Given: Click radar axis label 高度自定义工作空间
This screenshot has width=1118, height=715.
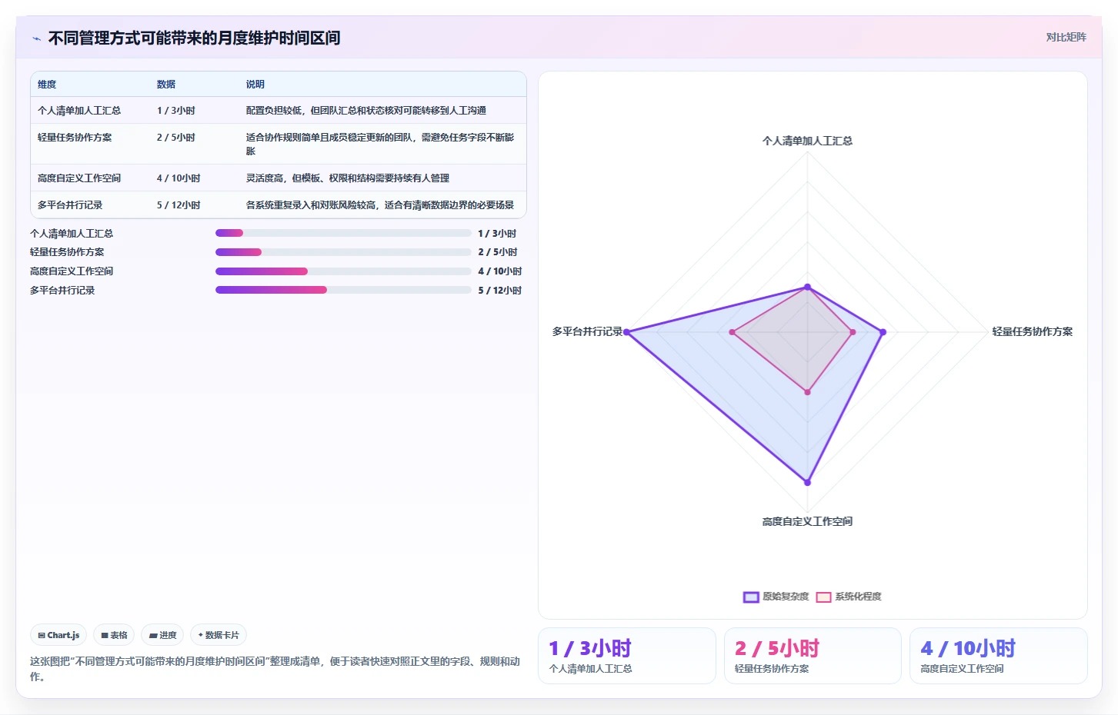Looking at the screenshot, I should (807, 522).
